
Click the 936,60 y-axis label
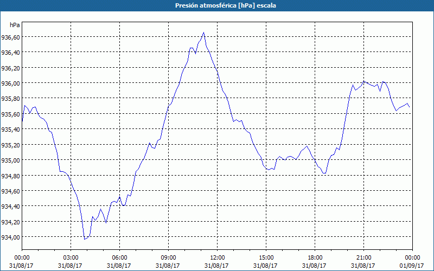(x=10, y=37)
